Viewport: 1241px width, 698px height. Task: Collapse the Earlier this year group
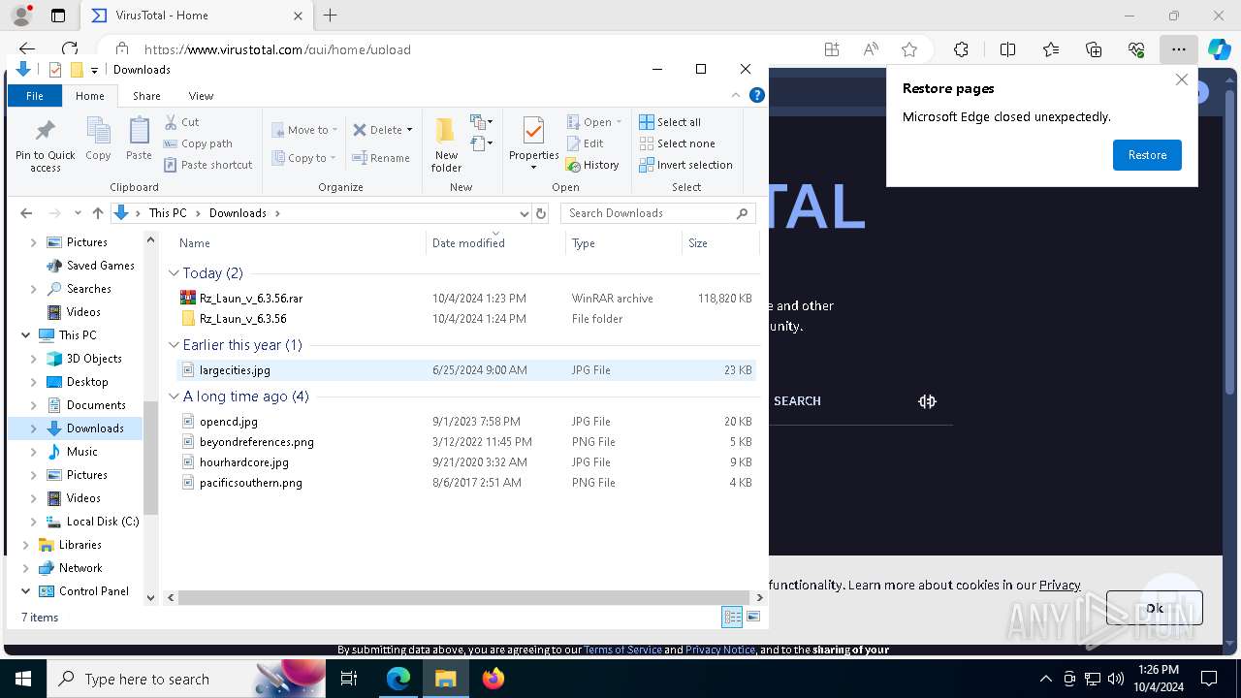(x=175, y=345)
